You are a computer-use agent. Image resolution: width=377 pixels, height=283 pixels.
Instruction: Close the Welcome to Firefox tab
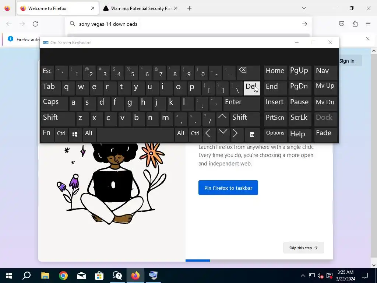point(93,8)
